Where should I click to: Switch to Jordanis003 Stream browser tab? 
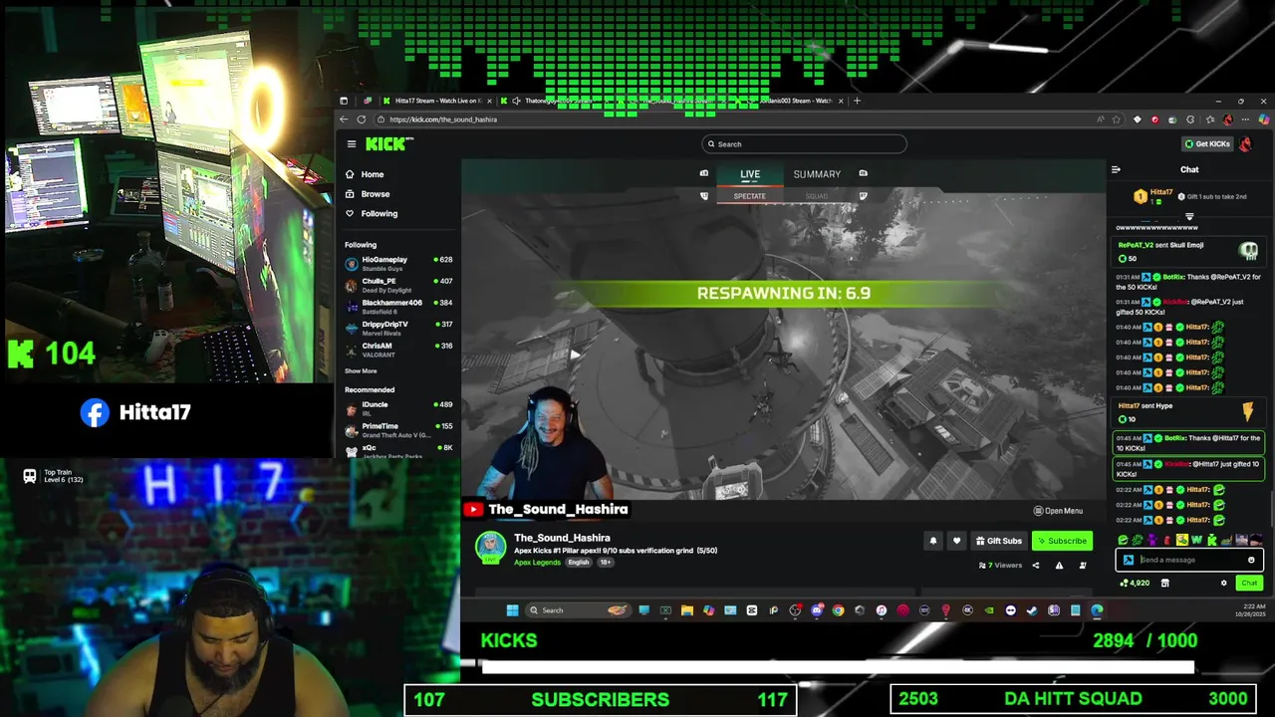point(793,101)
